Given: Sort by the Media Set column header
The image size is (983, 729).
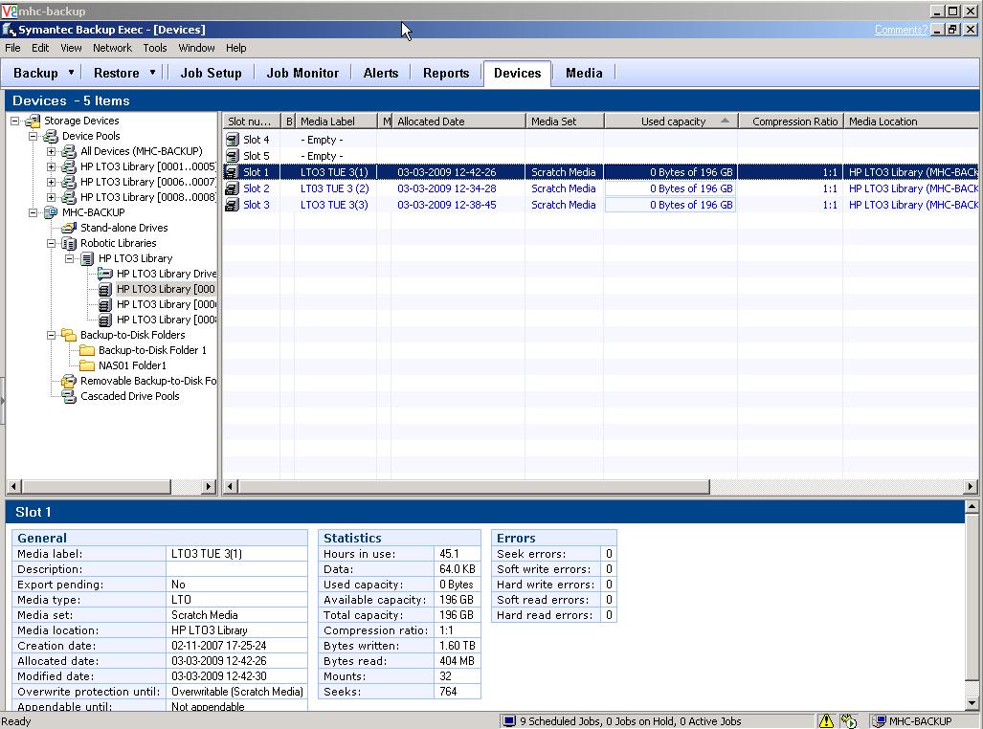Looking at the screenshot, I should pos(566,121).
